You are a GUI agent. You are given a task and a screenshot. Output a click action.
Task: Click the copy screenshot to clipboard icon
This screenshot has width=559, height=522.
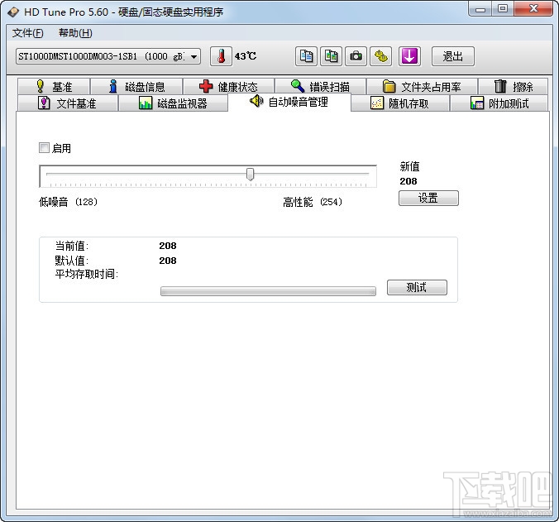click(332, 56)
